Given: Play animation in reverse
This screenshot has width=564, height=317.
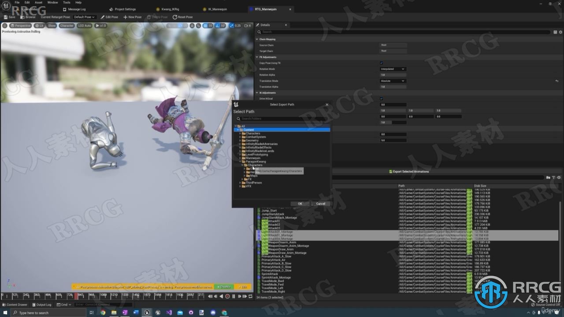Looking at the screenshot, I should pyautogui.click(x=222, y=296).
